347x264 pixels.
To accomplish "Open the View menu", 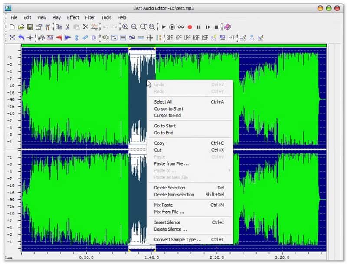I will tap(42, 17).
